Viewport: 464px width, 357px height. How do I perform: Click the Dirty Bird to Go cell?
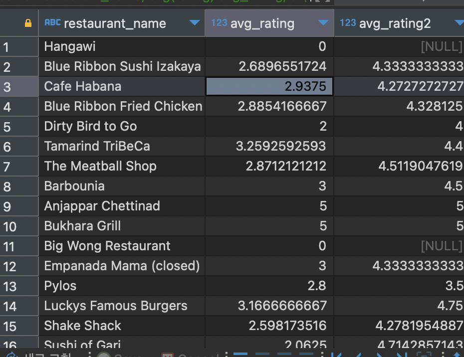pyautogui.click(x=122, y=127)
